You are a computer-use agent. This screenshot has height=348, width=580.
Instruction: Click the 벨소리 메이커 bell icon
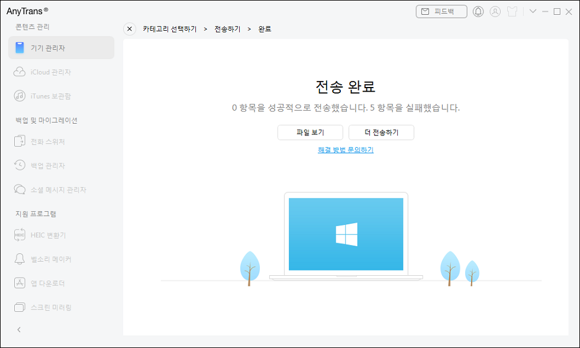(x=20, y=259)
